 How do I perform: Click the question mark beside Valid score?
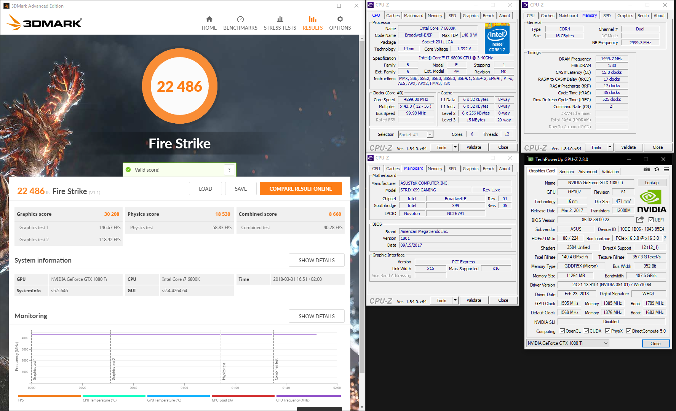pyautogui.click(x=229, y=170)
